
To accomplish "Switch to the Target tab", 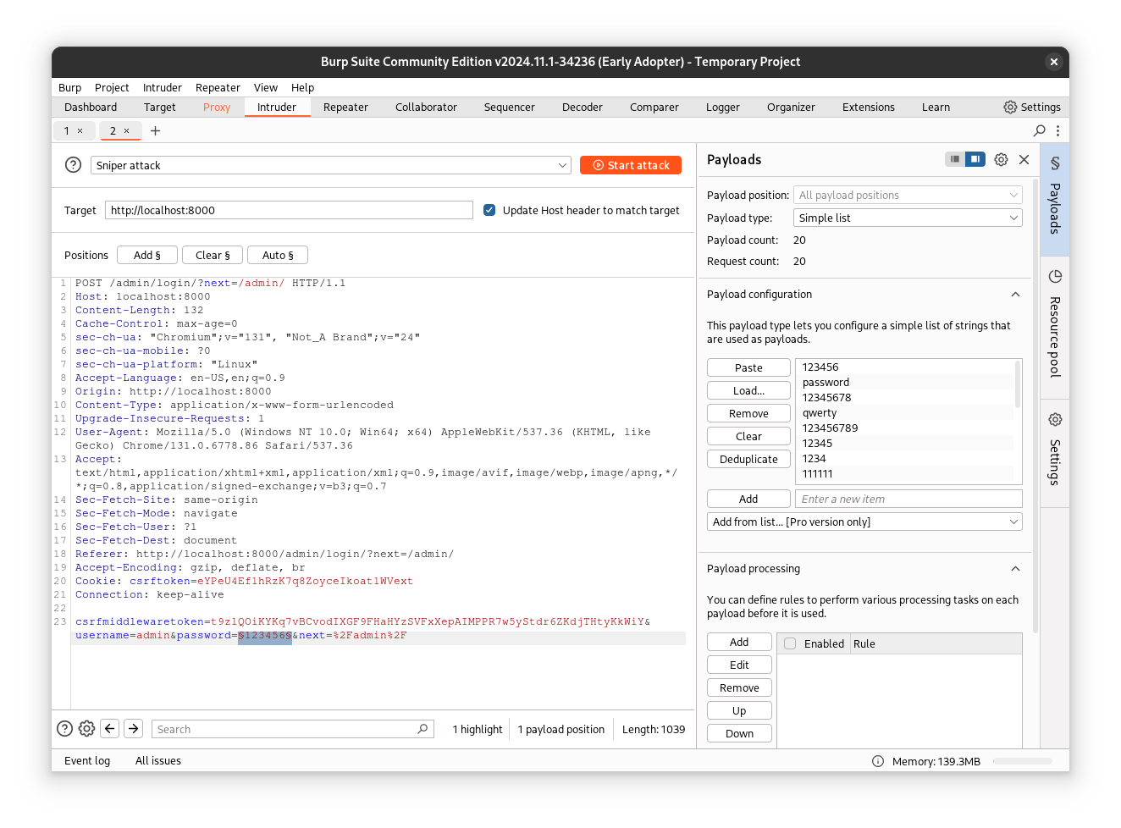I will pos(160,108).
